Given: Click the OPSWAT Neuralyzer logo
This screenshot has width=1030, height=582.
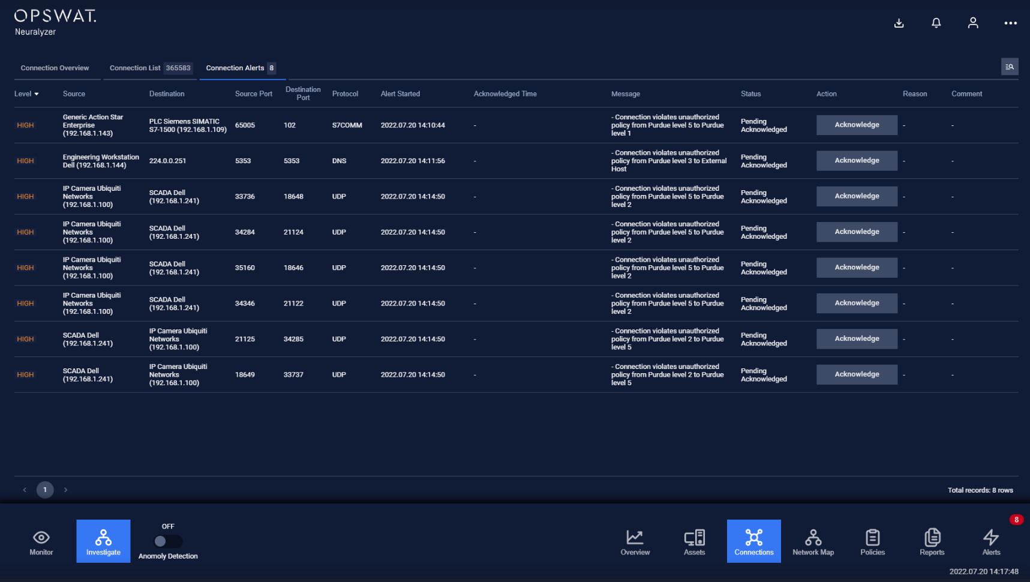Looking at the screenshot, I should coord(55,23).
